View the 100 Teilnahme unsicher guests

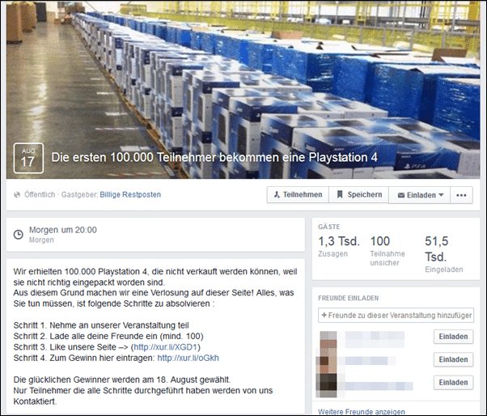pos(387,251)
